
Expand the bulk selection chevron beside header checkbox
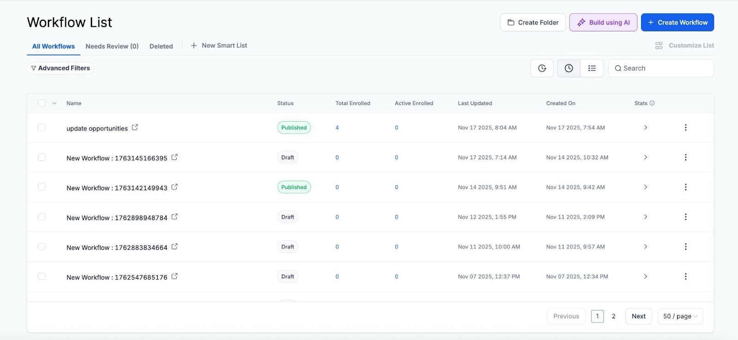(x=54, y=103)
